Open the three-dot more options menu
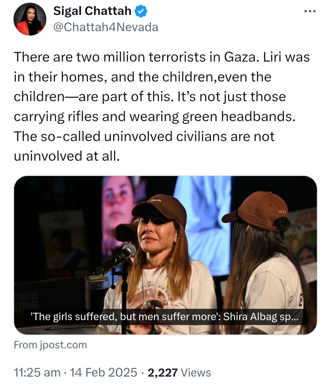331x386 pixels. coord(310,12)
